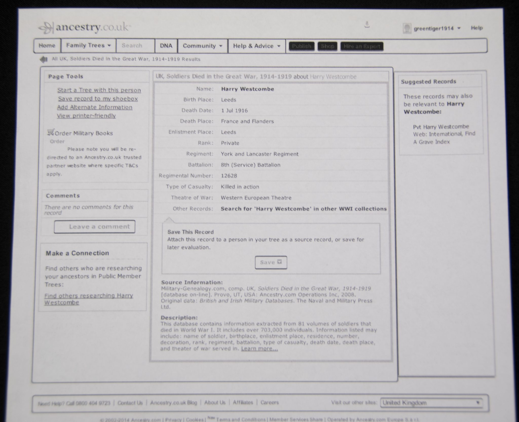Click the Publish button
519x422 pixels.
pyautogui.click(x=302, y=46)
